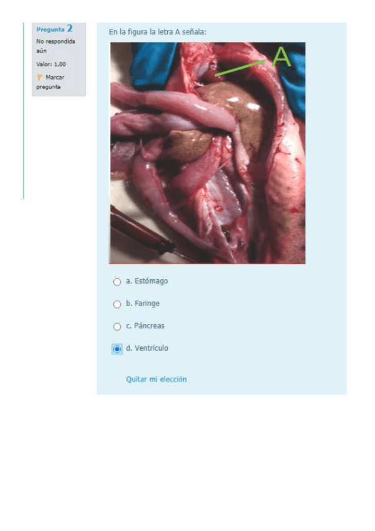The height and width of the screenshot is (531, 375).
Task: Click the green letter A on the figure
Action: (281, 56)
